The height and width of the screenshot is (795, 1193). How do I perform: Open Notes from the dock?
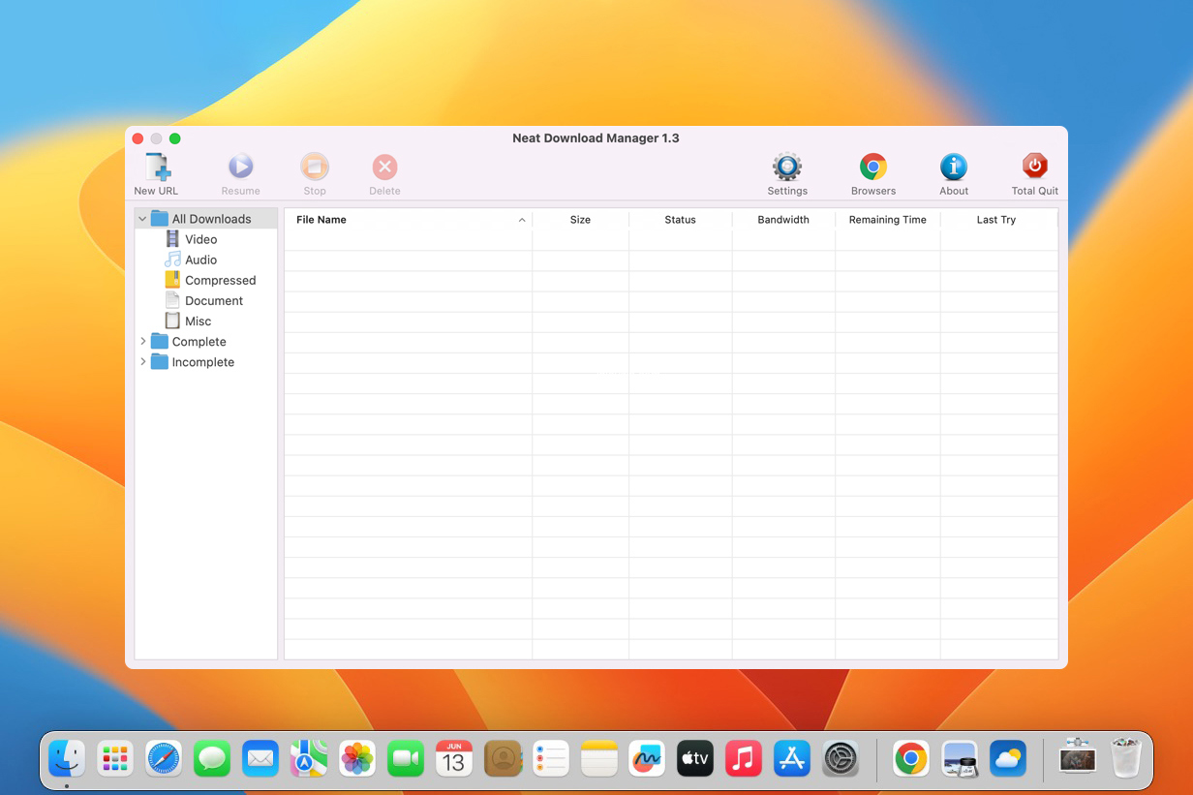(599, 758)
